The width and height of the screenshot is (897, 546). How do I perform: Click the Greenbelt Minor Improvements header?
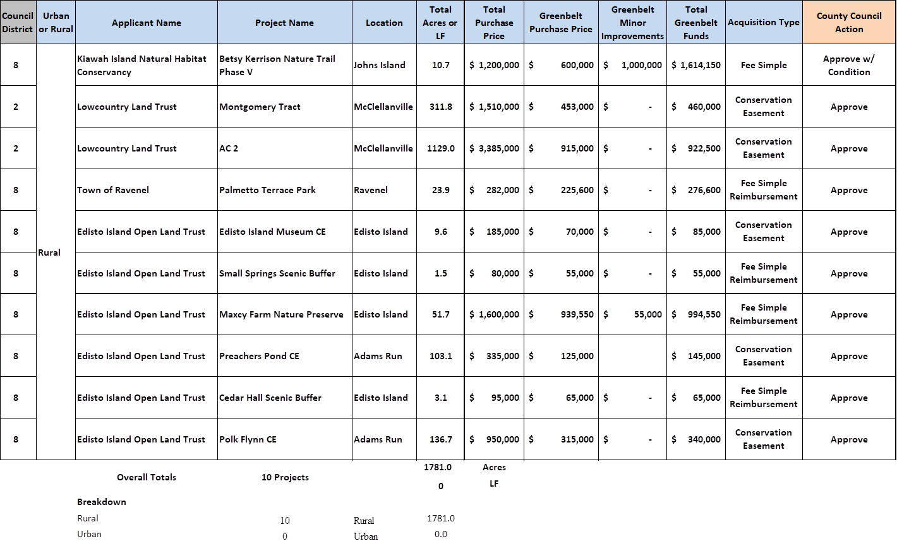tap(632, 23)
